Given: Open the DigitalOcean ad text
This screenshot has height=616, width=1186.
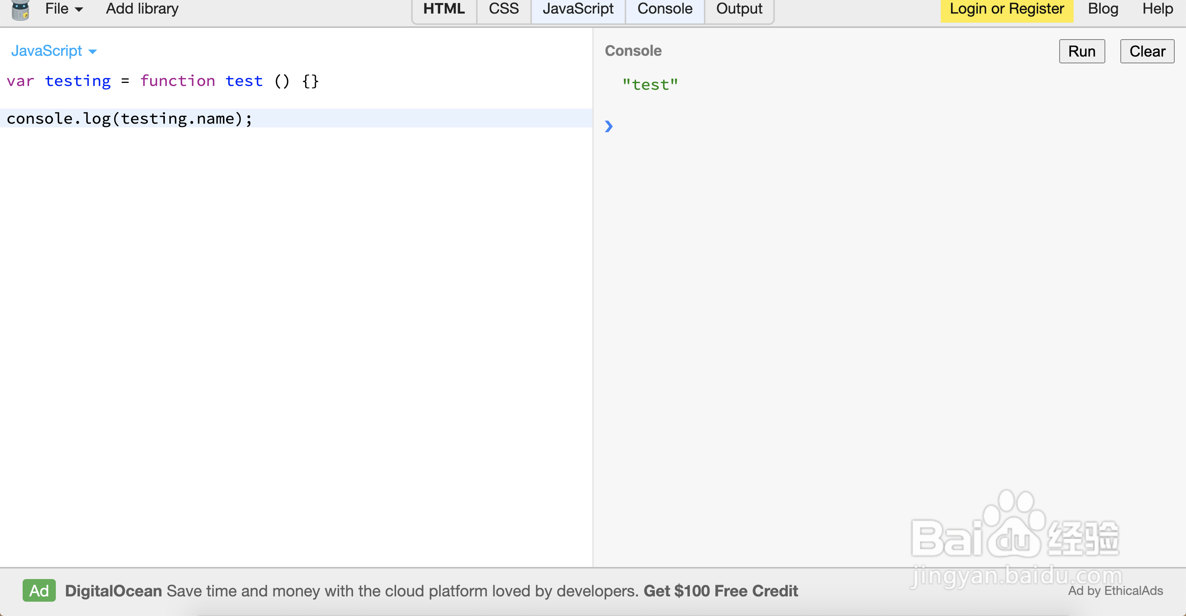Looking at the screenshot, I should (432, 591).
